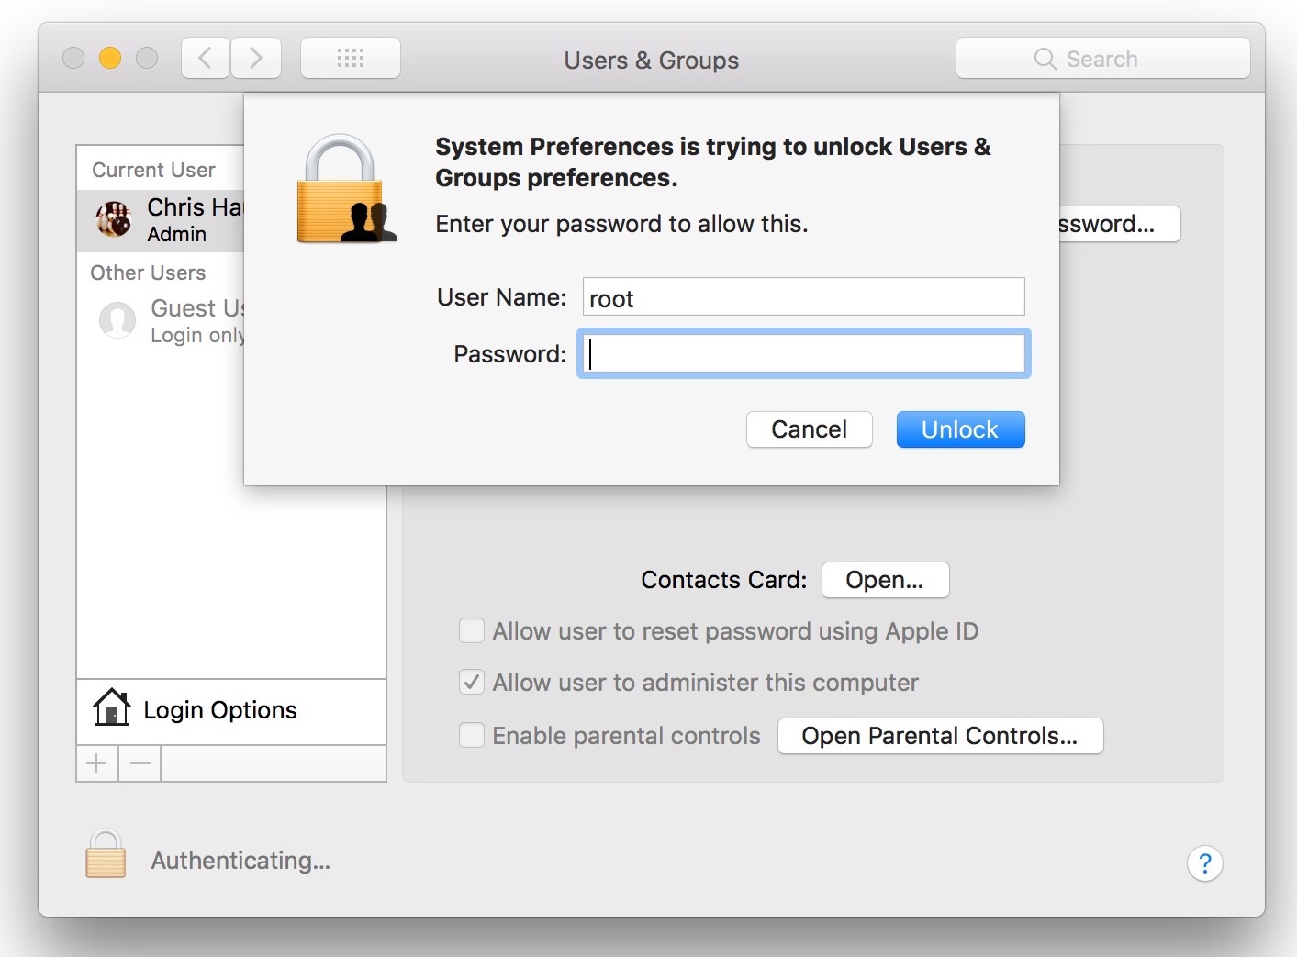Go forward with the right arrow
The height and width of the screenshot is (957, 1297).
256,59
